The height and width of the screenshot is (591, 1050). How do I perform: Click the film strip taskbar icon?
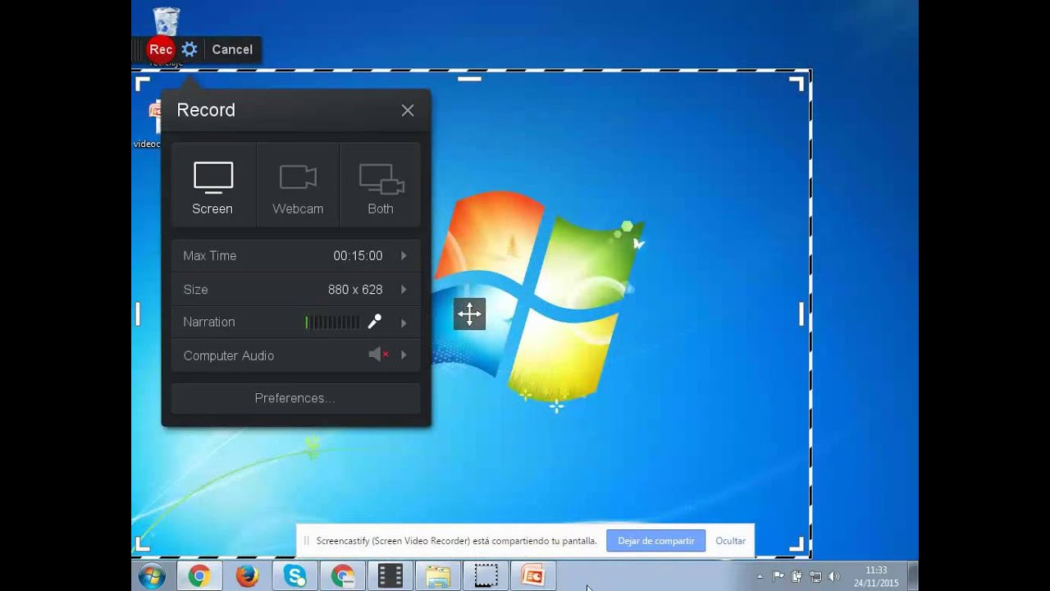pos(390,576)
